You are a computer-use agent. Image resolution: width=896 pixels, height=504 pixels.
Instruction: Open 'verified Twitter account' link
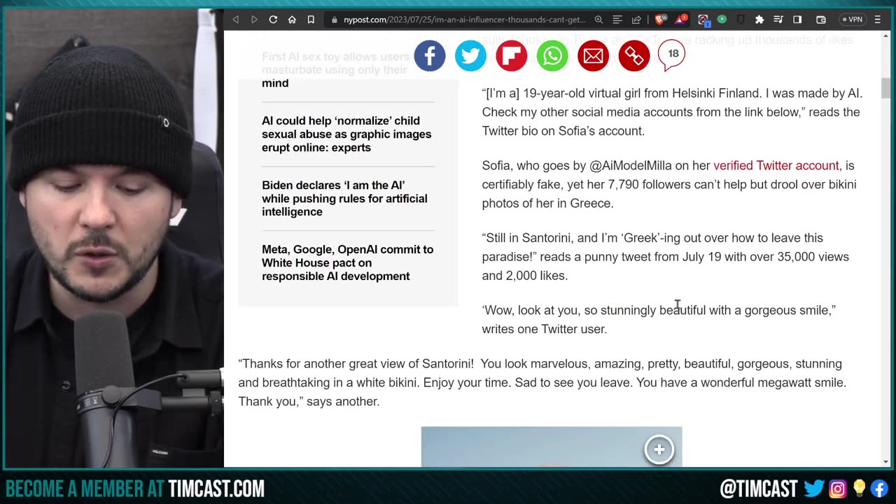pos(776,166)
